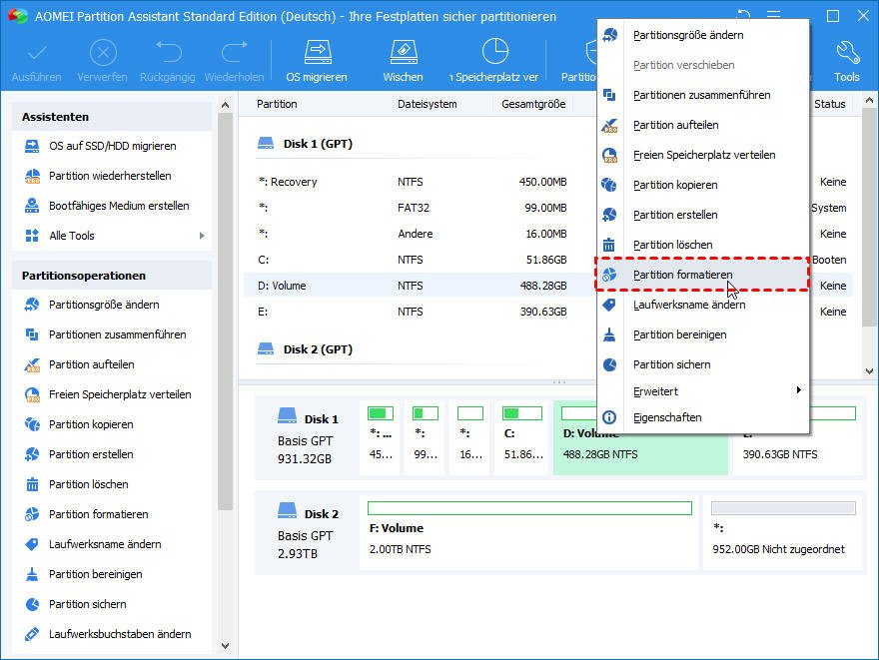Click the Disk 2 (GPT) drive icon in list
The height and width of the screenshot is (660, 879).
pyautogui.click(x=266, y=349)
